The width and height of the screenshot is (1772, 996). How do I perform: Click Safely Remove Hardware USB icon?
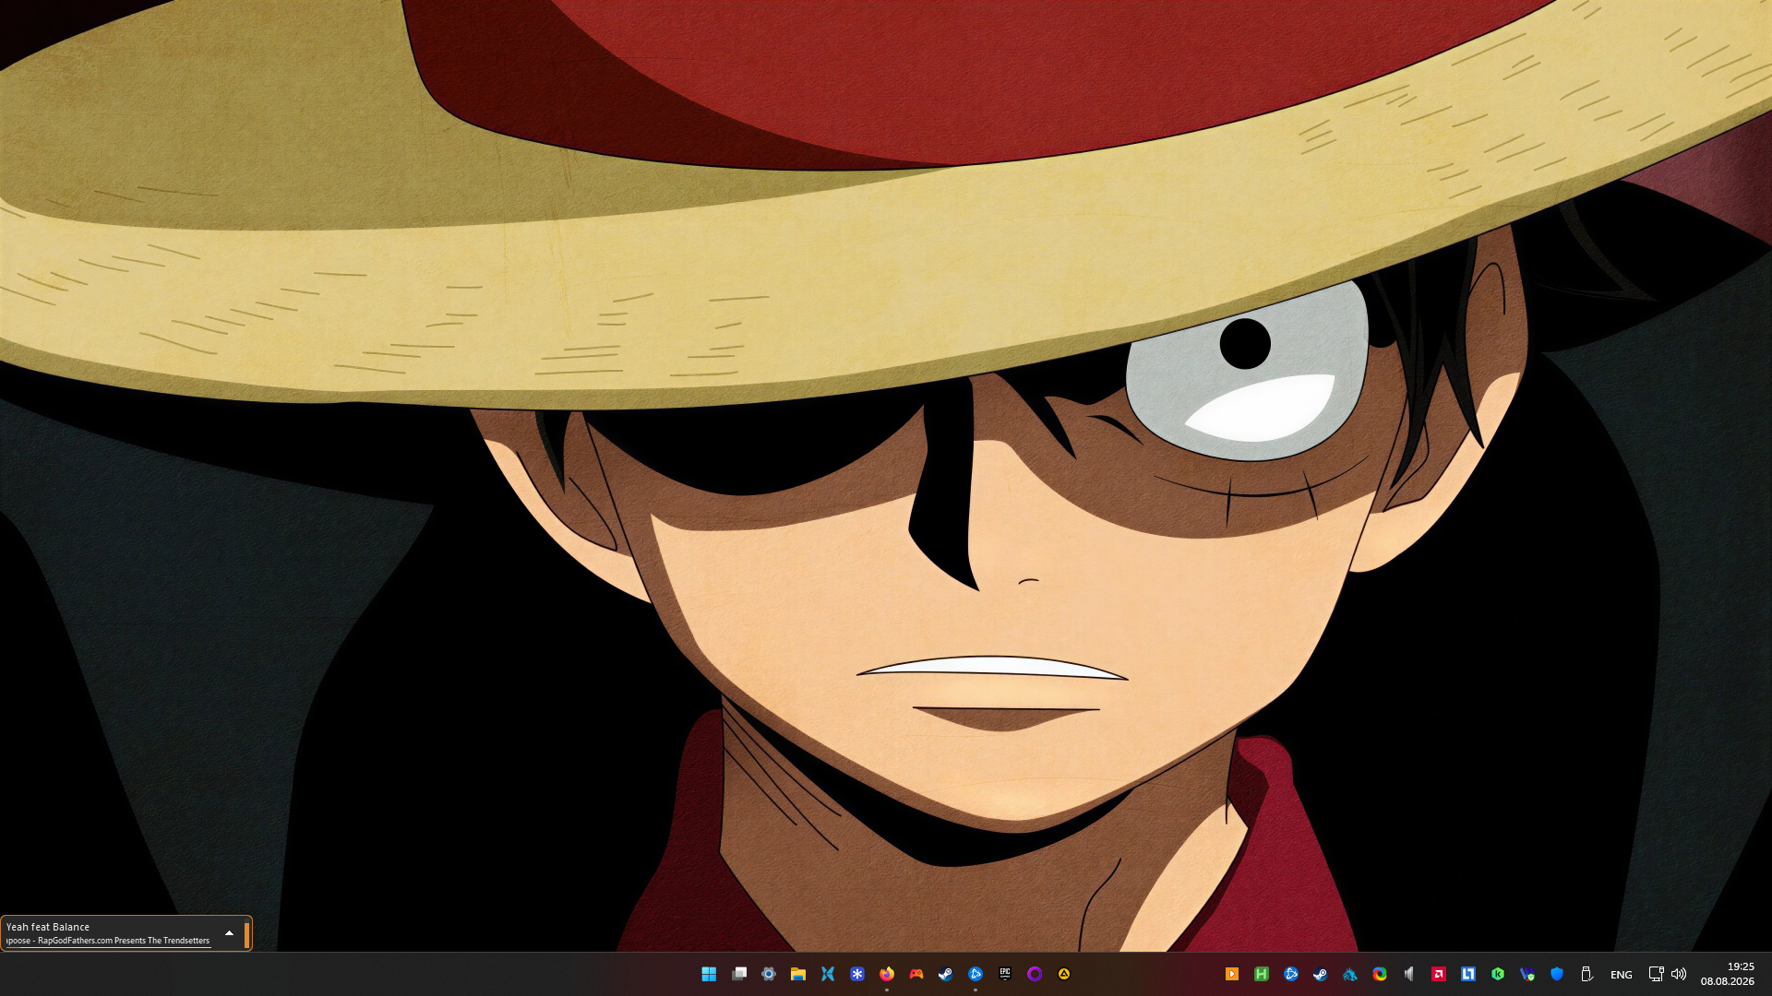1586,974
